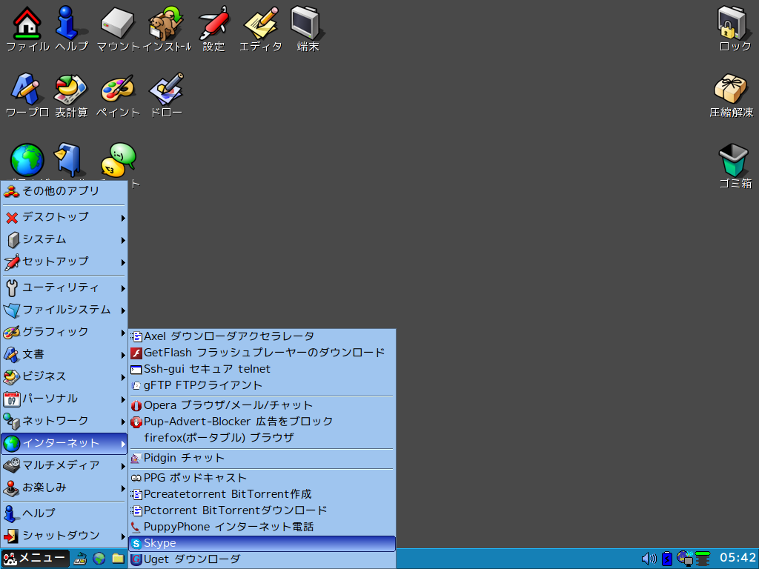Select その他のアプリ menu entry
759x569 pixels.
(x=64, y=192)
